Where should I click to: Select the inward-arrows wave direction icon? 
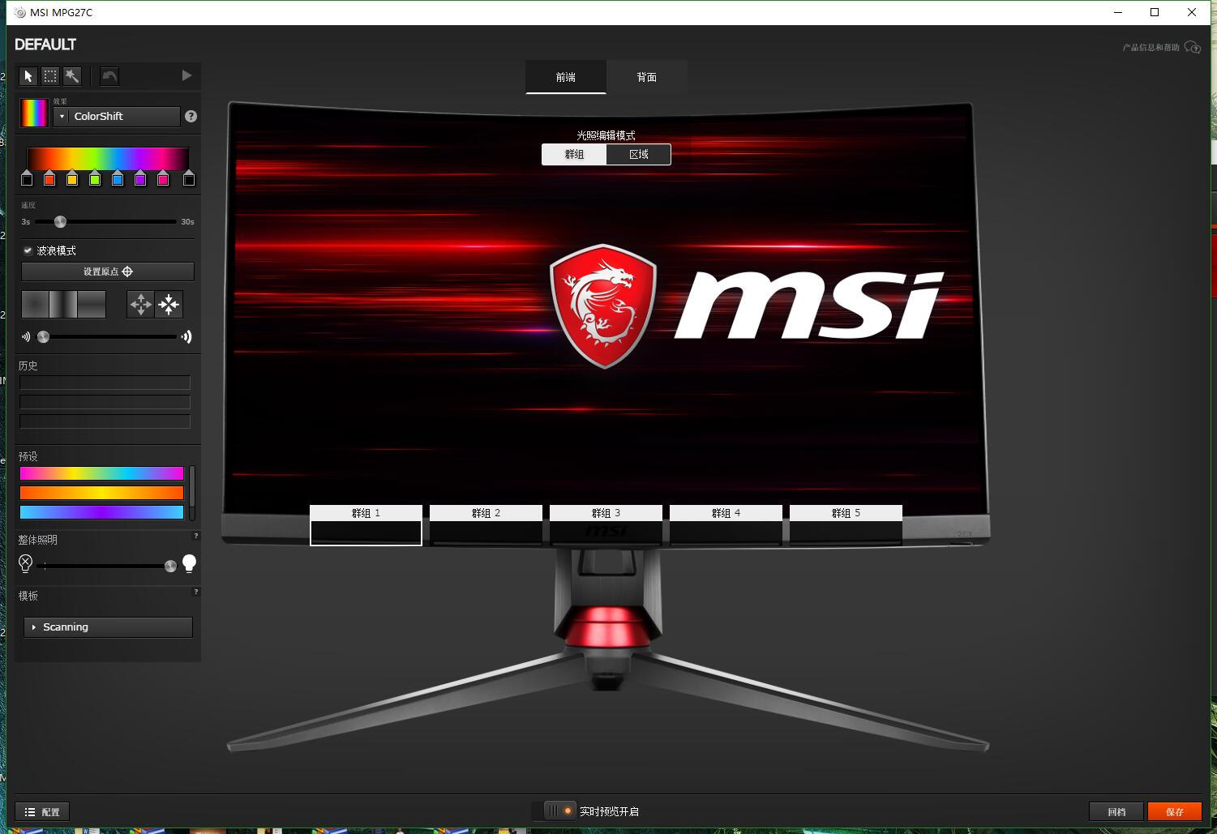(169, 304)
